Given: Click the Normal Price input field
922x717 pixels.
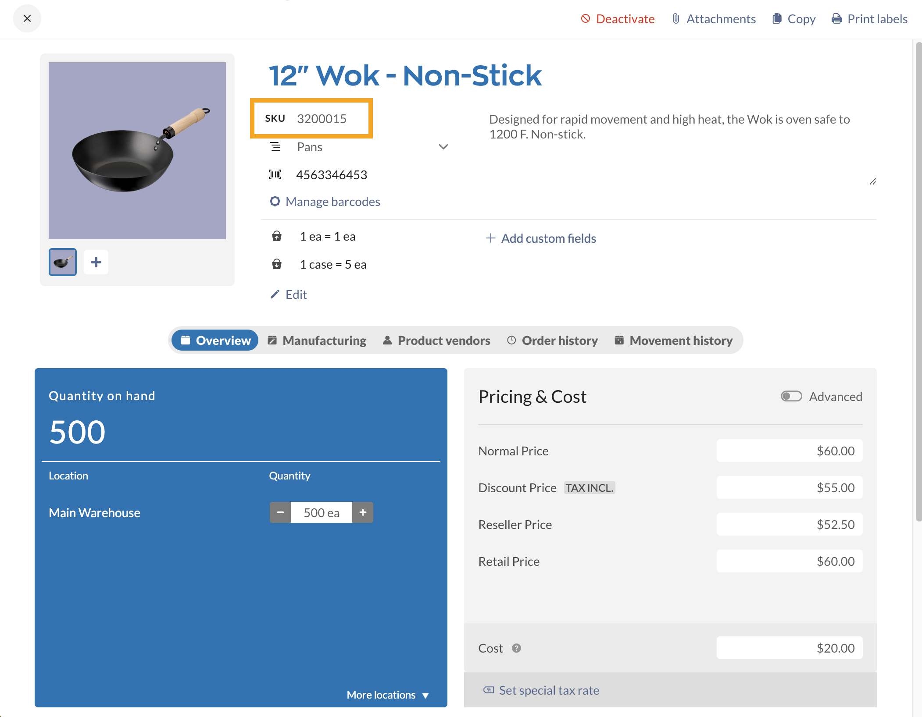Looking at the screenshot, I should click(789, 451).
